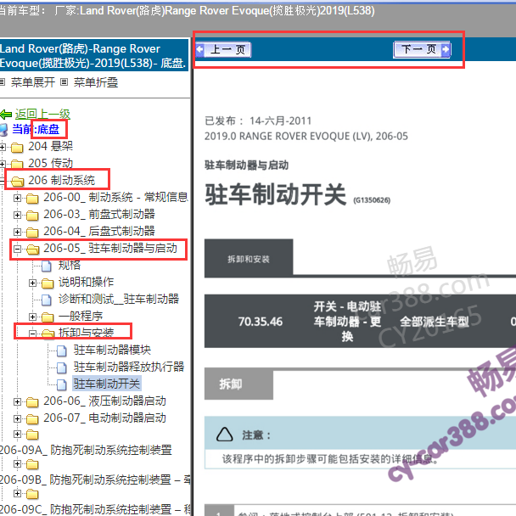Click open folder icon of 206-05_ 驻车制动器与启动

click(x=32, y=250)
